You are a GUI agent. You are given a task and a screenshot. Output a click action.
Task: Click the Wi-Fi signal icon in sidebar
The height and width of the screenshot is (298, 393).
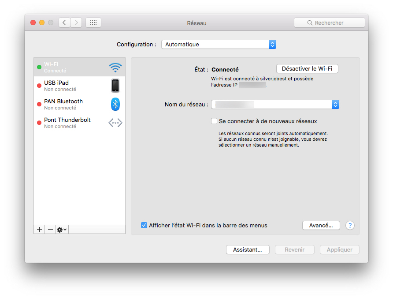(115, 67)
